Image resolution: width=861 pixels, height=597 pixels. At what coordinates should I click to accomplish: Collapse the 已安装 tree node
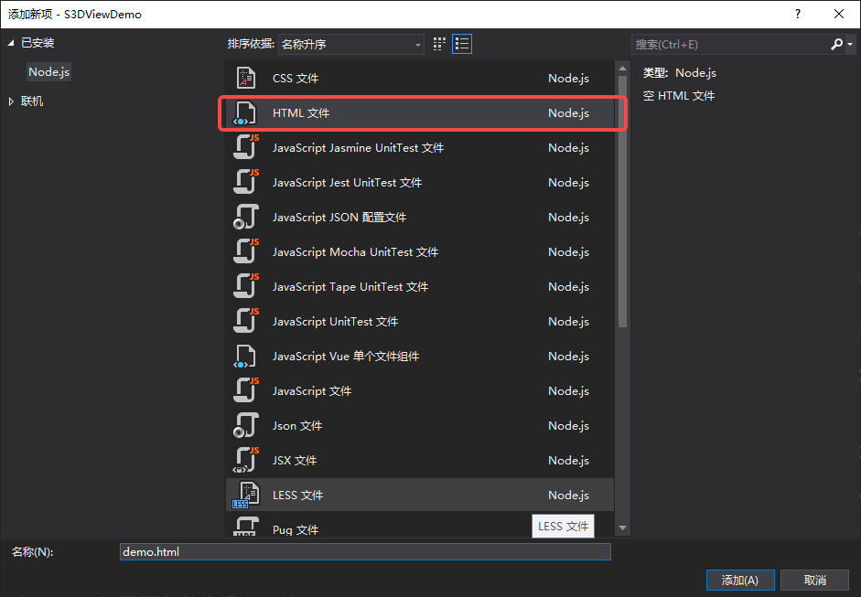[11, 43]
